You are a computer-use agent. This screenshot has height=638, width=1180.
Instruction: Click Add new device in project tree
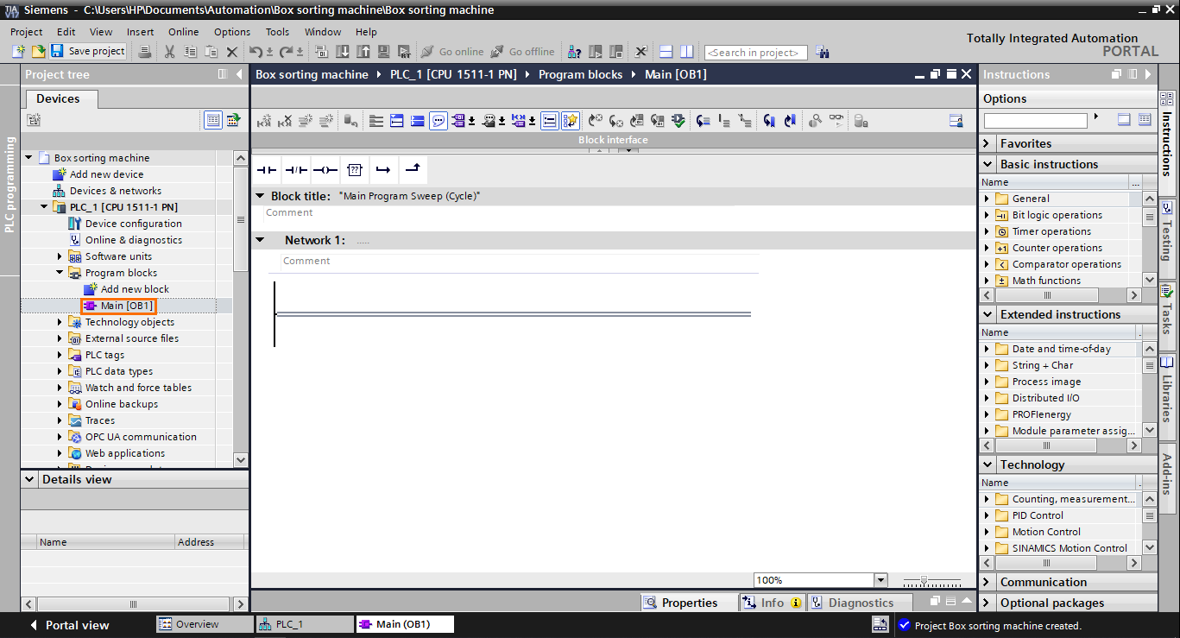click(x=106, y=174)
